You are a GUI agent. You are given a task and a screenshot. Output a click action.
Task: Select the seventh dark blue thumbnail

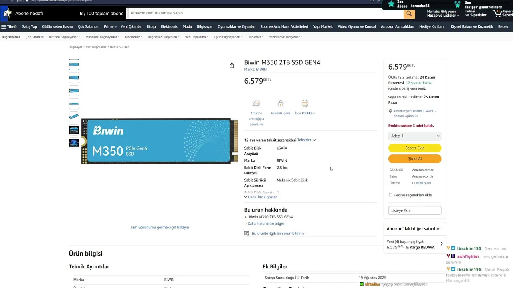tap(74, 143)
